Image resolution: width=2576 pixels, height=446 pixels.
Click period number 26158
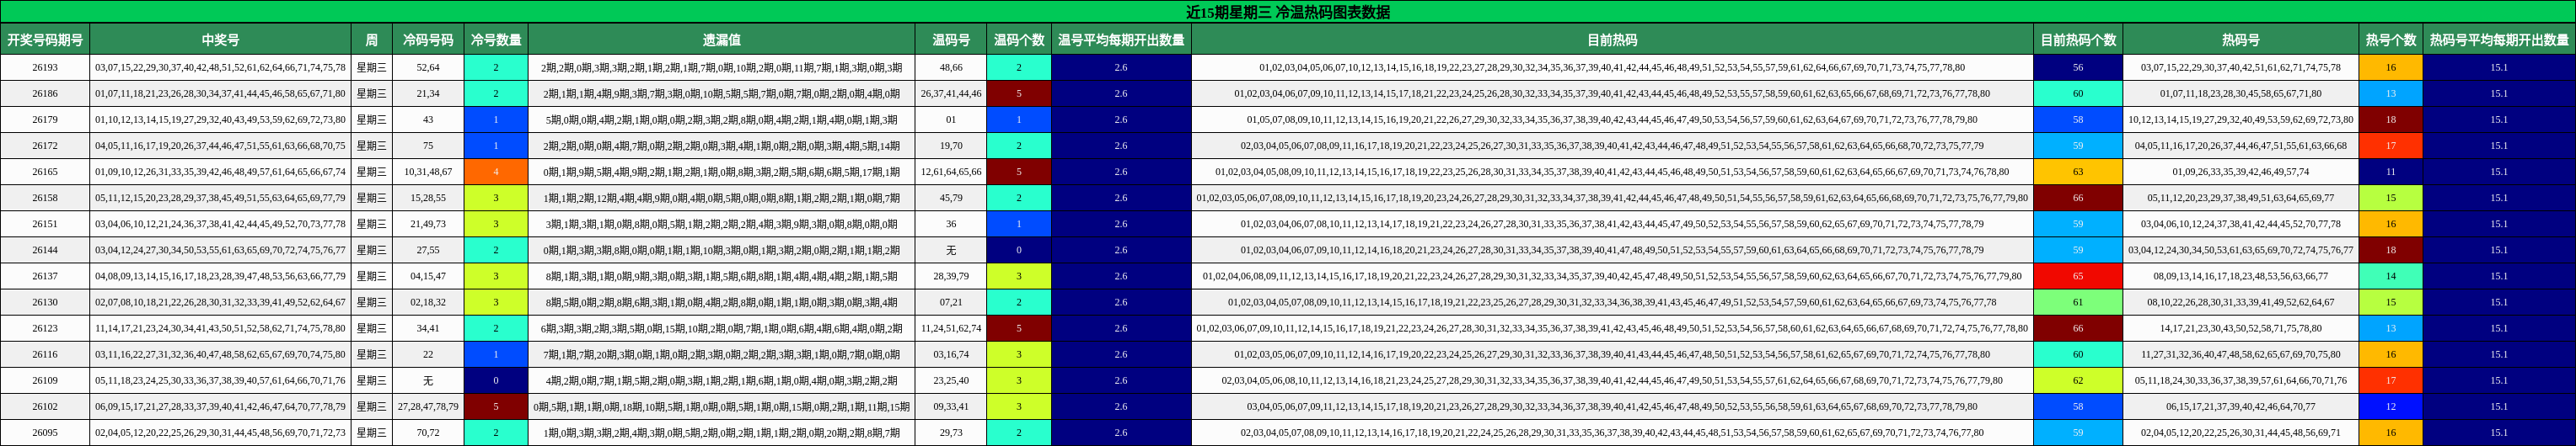[x=45, y=198]
